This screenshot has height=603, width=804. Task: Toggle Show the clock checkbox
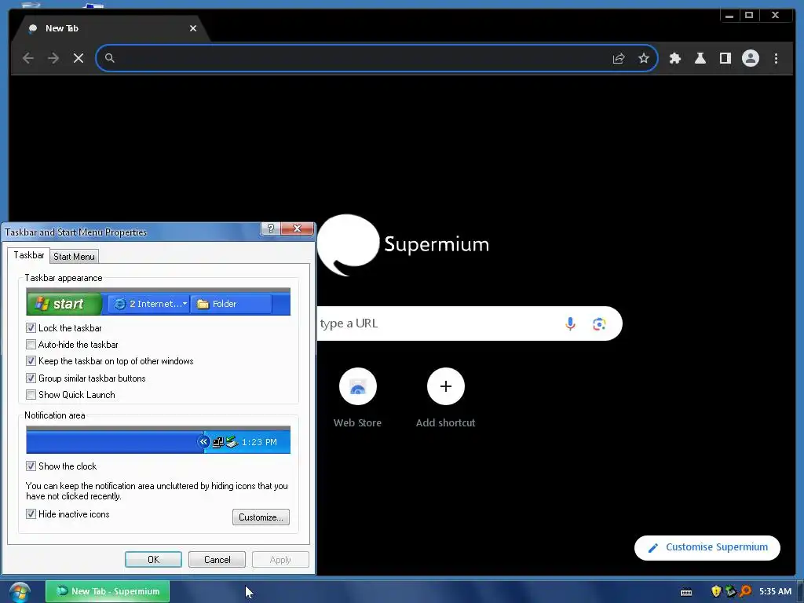[x=31, y=466]
